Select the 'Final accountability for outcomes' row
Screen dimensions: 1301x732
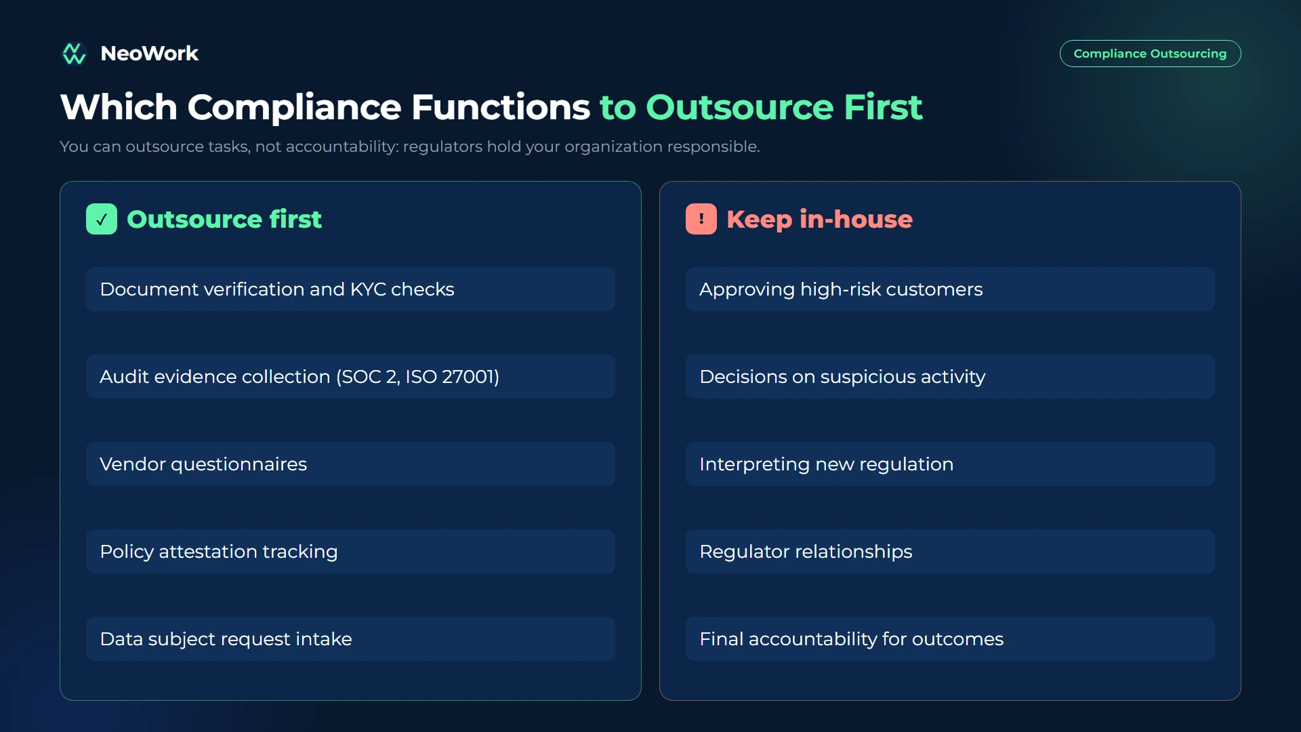(950, 639)
